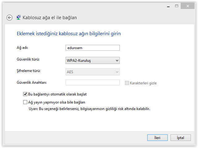Image resolution: width=198 pixels, height=148 pixels.
Task: Proceed with the İleri button
Action: click(157, 138)
